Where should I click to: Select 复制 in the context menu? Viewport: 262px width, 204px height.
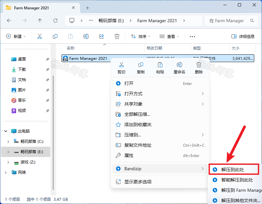[x=141, y=68]
